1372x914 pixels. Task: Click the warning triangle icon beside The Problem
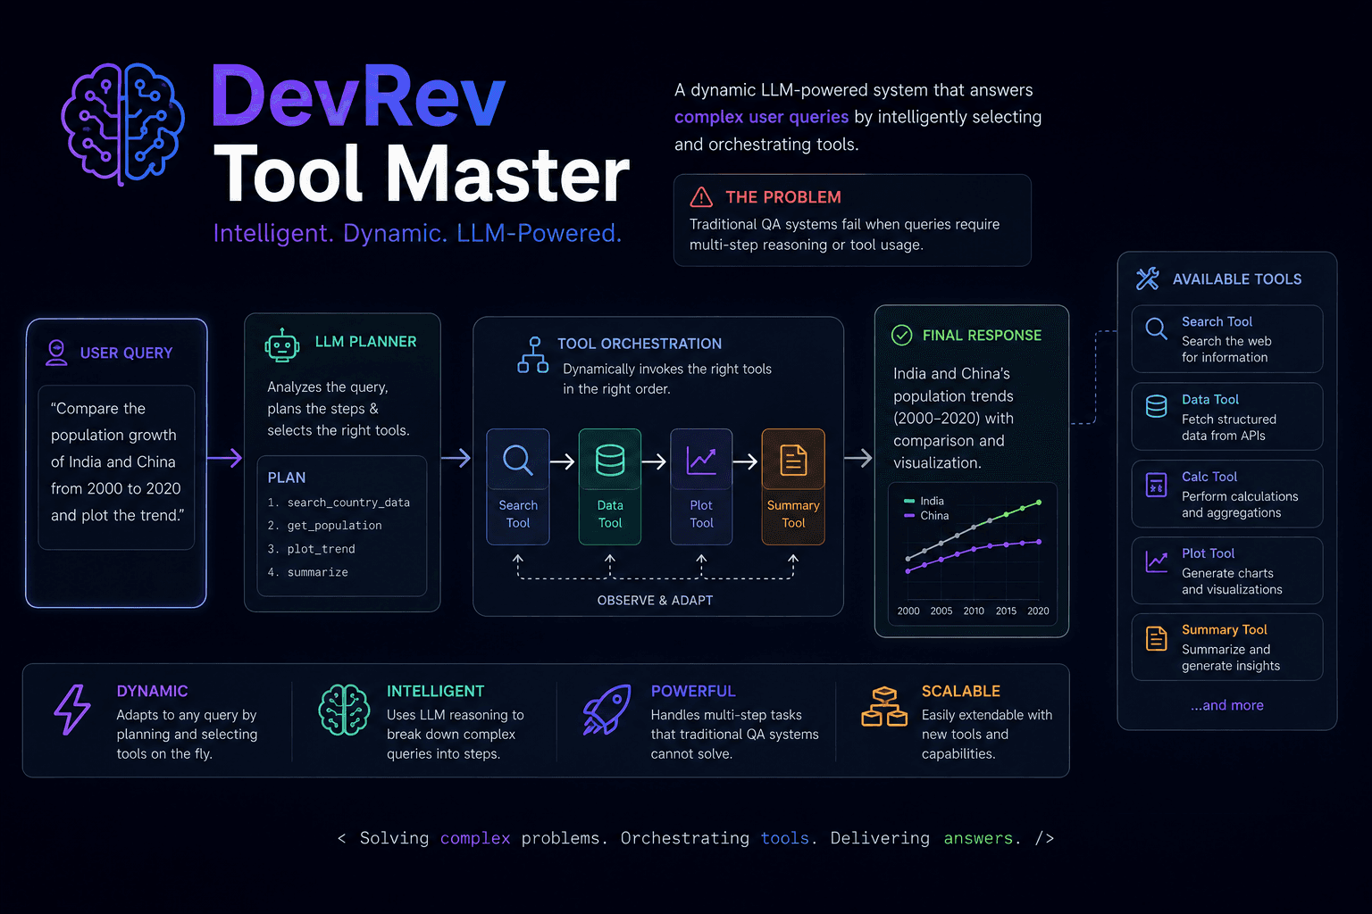(x=701, y=196)
